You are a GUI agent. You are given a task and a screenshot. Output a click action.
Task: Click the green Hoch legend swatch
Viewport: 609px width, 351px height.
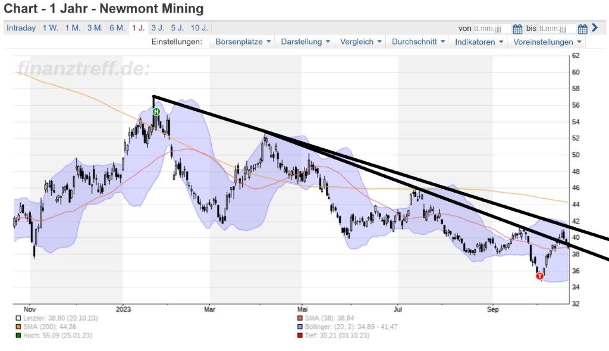(x=18, y=335)
